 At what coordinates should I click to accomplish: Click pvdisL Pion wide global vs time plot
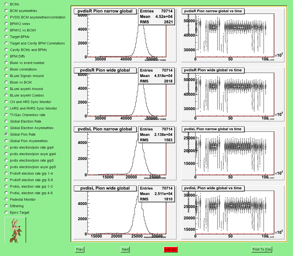point(233,212)
